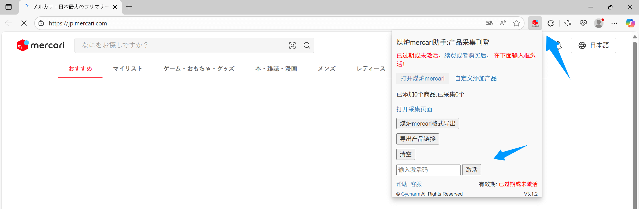Click the address bar URL
The height and width of the screenshot is (209, 639).
point(78,23)
